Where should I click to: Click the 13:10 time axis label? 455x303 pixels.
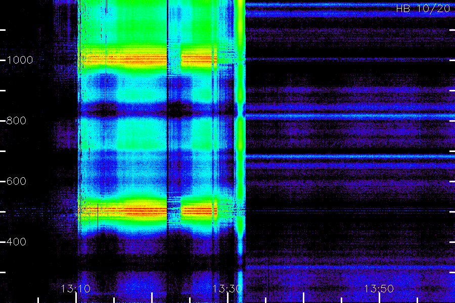pyautogui.click(x=75, y=289)
